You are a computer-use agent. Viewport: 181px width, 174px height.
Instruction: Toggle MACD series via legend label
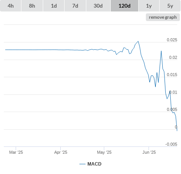coord(94,164)
